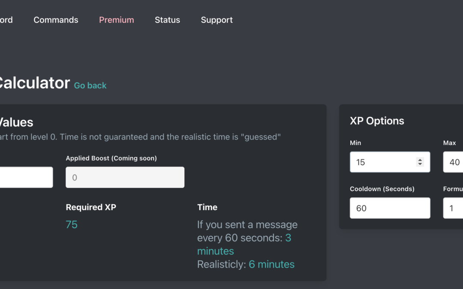This screenshot has height=289, width=463.
Task: Select Support in the top navigation
Action: pos(216,20)
